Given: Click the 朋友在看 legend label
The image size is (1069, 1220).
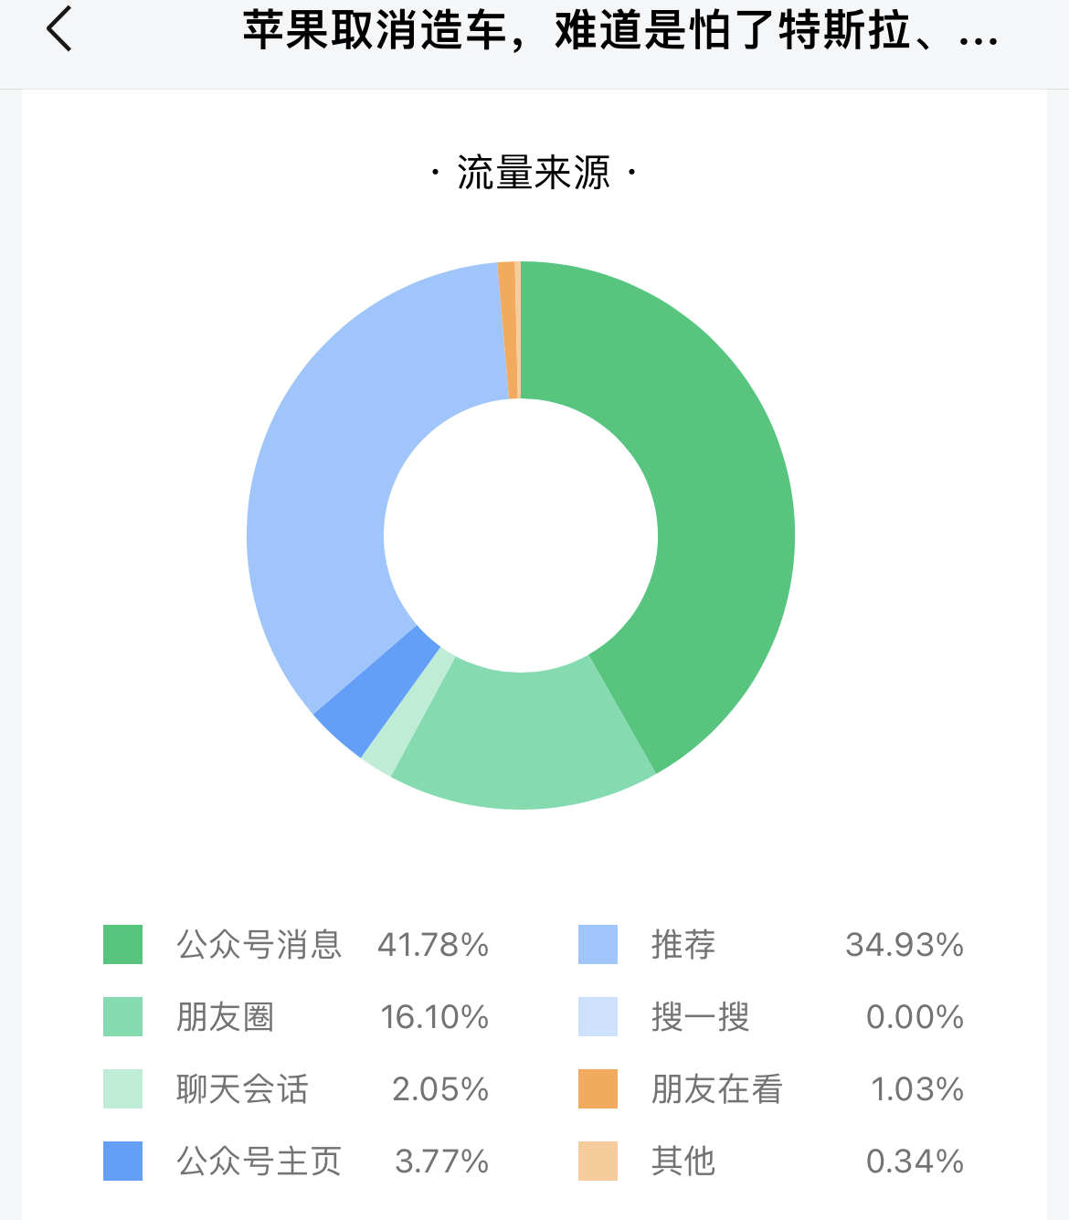Looking at the screenshot, I should click(716, 1088).
